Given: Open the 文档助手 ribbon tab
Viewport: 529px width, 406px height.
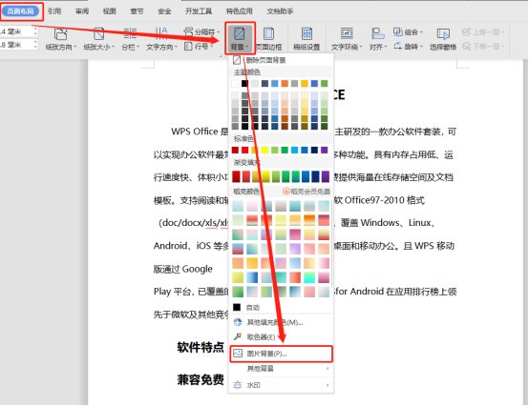Looking at the screenshot, I should tap(280, 11).
